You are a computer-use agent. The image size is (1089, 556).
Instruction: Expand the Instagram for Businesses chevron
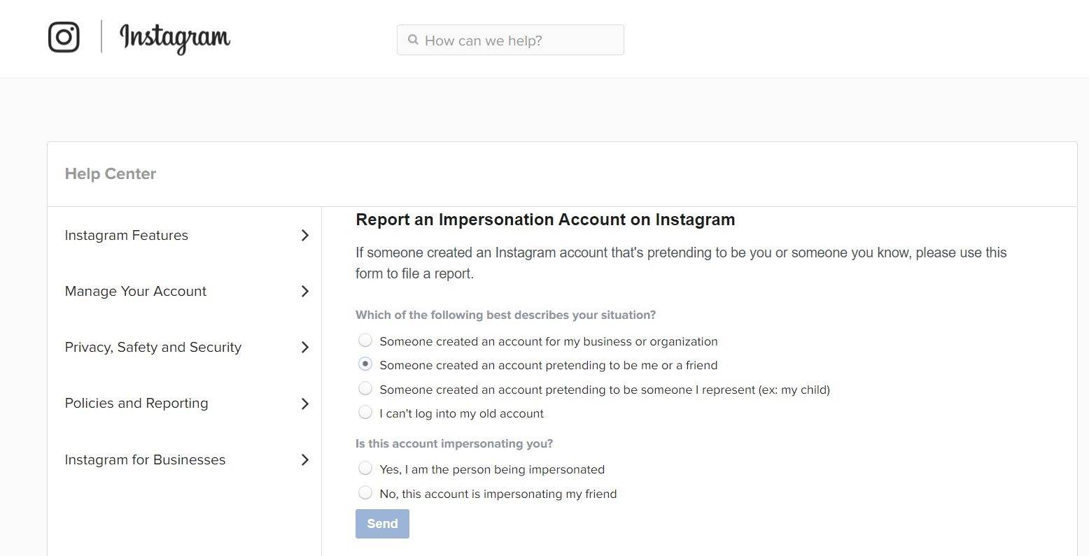(x=304, y=460)
